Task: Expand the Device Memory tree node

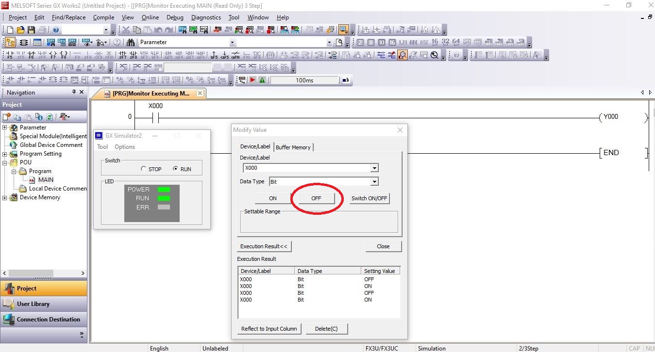Action: pos(5,197)
